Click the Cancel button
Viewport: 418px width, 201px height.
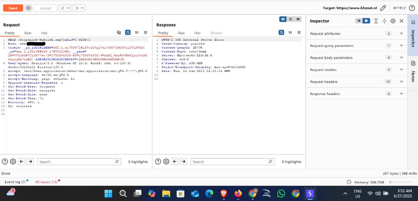(45, 8)
